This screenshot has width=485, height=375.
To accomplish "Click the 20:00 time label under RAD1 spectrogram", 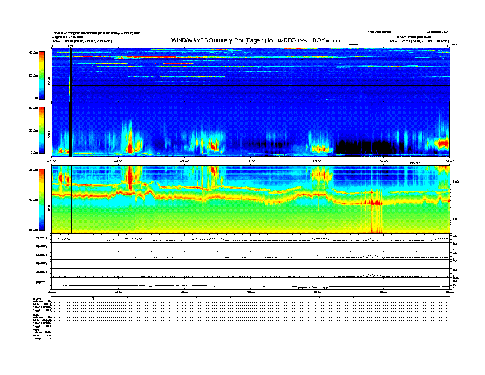I will click(383, 161).
